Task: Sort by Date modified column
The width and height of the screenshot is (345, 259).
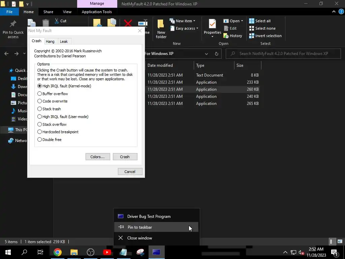Action: 169,65
